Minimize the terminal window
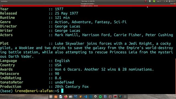The width and height of the screenshot is (176, 99). [x=171, y=4]
